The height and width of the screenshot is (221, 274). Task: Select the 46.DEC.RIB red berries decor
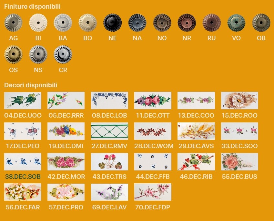point(196,162)
